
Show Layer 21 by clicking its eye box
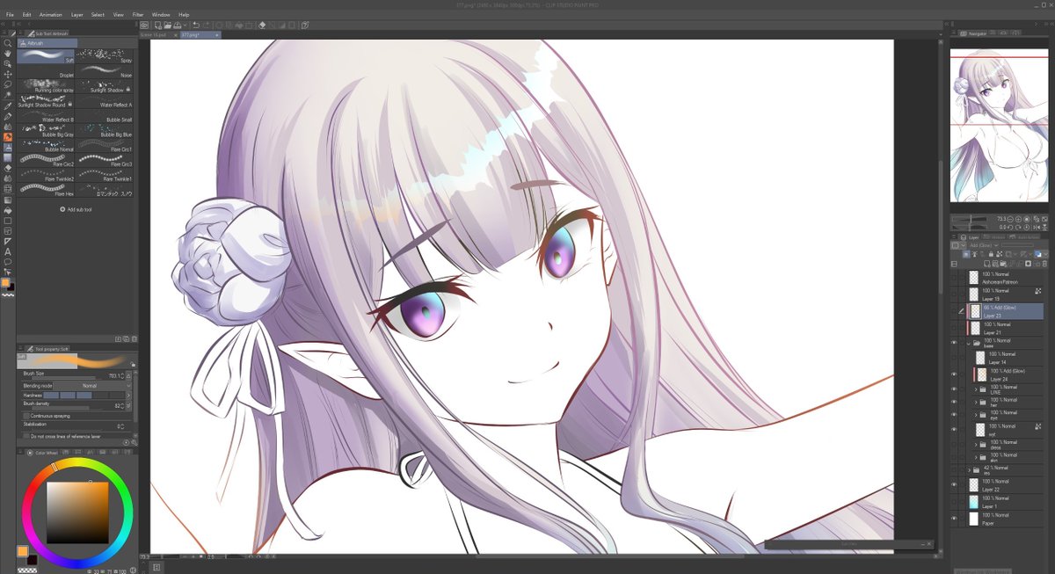click(955, 328)
